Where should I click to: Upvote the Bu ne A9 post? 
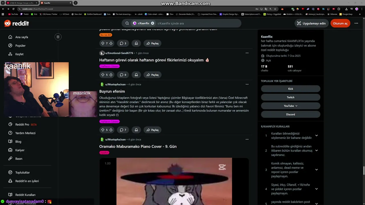(x=103, y=43)
